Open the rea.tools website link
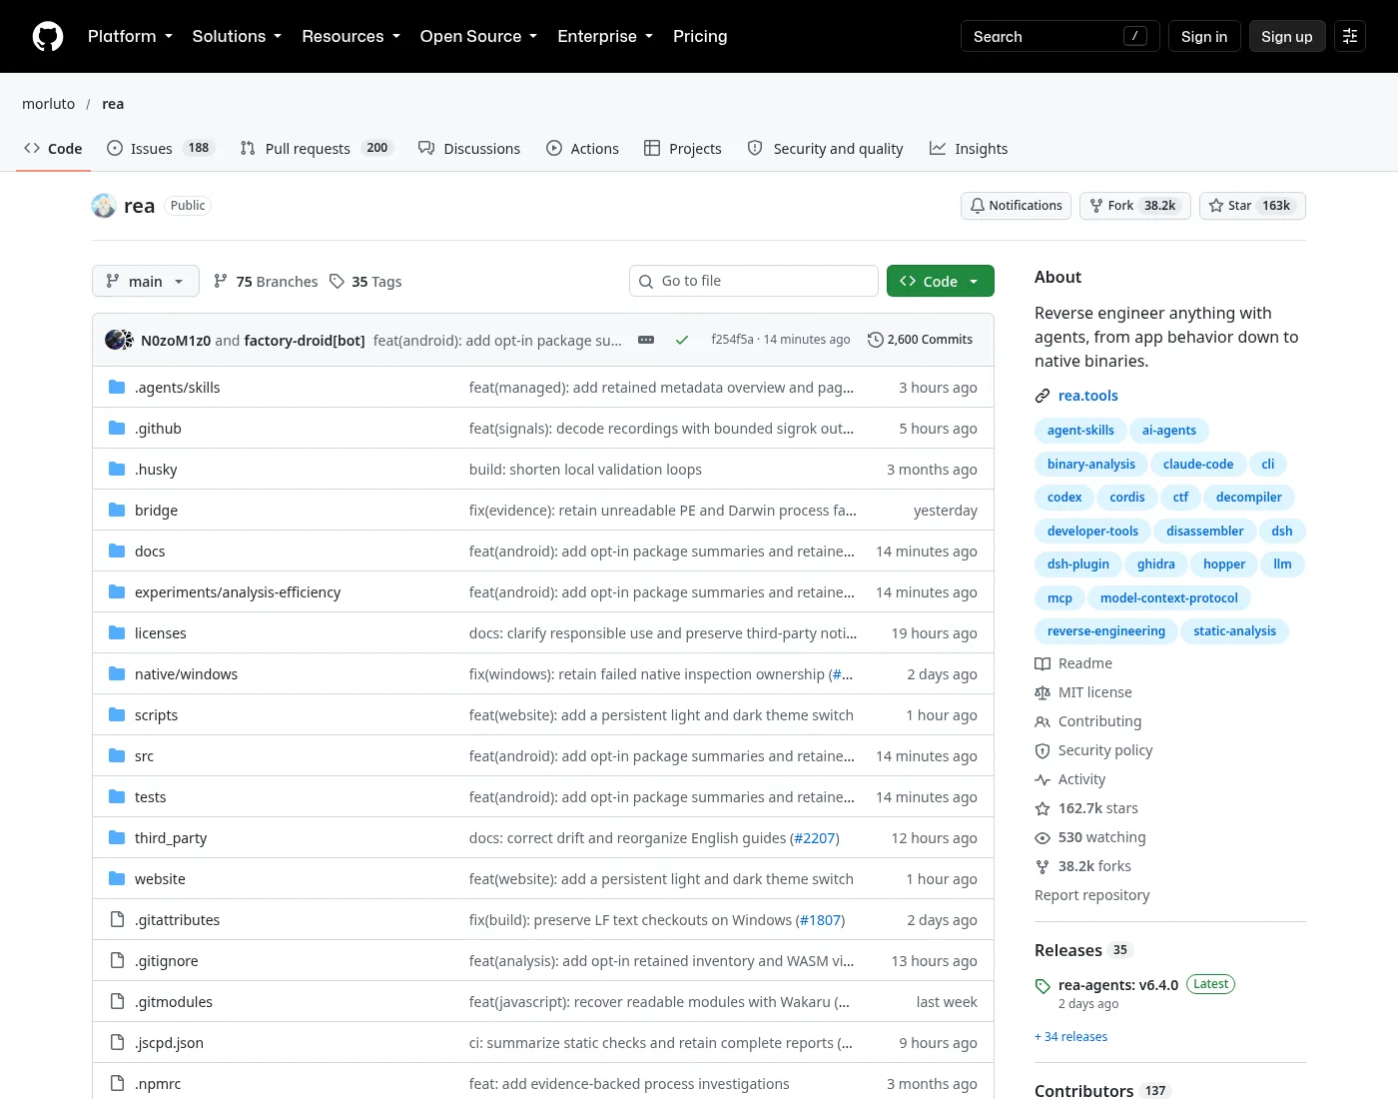Viewport: 1398px width, 1099px height. coord(1088,396)
